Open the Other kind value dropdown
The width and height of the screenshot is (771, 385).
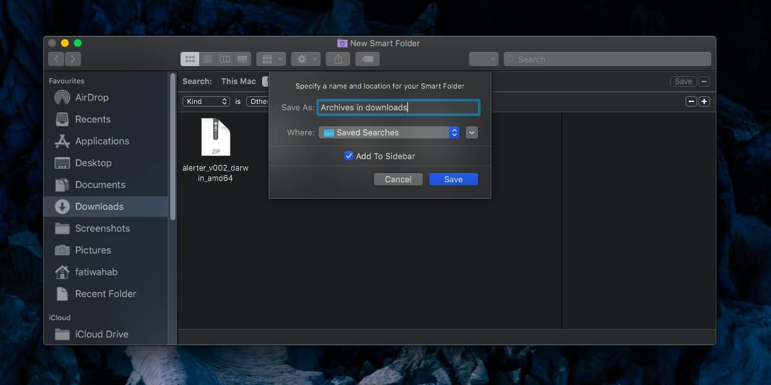click(258, 101)
